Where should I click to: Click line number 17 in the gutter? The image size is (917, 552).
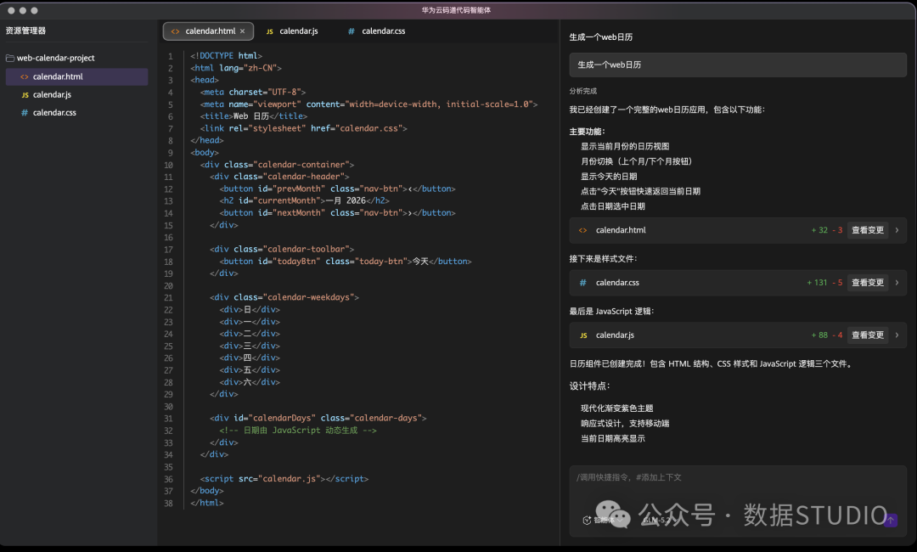point(168,250)
